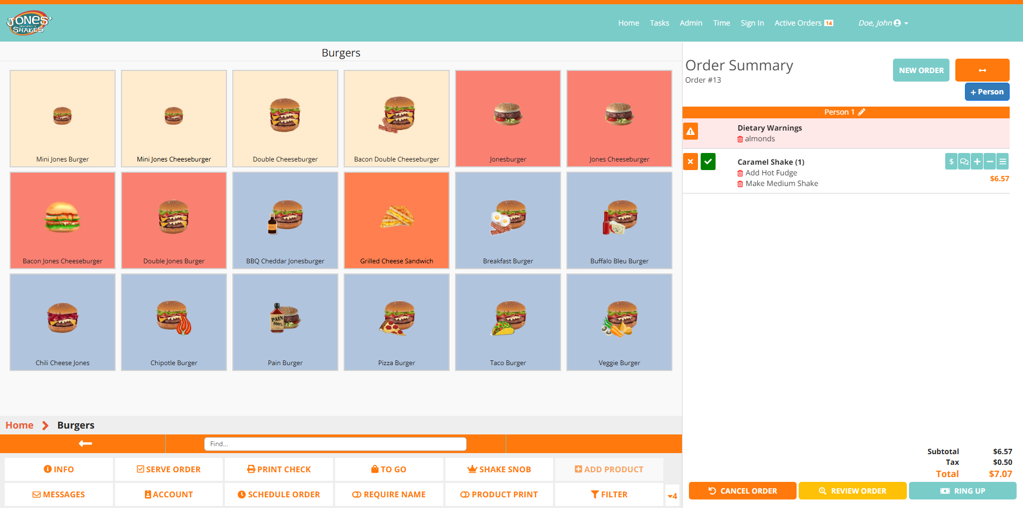The width and height of the screenshot is (1023, 508).
Task: Open the Filter button
Action: pyautogui.click(x=609, y=495)
